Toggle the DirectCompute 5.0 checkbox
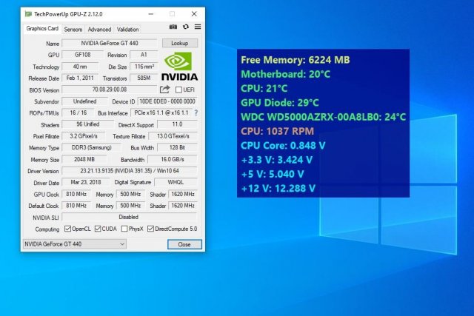 (x=150, y=229)
